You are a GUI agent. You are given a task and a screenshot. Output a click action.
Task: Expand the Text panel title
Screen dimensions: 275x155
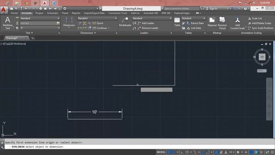point(29,33)
